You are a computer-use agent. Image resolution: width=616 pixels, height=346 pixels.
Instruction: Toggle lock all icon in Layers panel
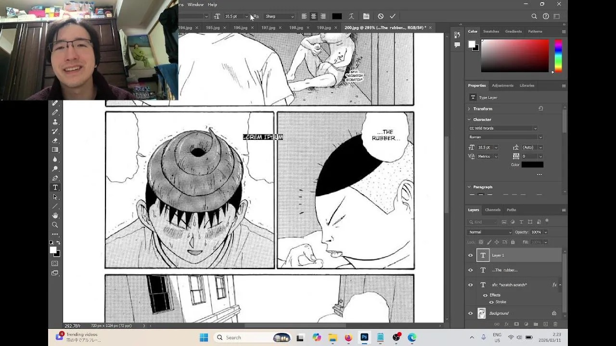tap(513, 242)
